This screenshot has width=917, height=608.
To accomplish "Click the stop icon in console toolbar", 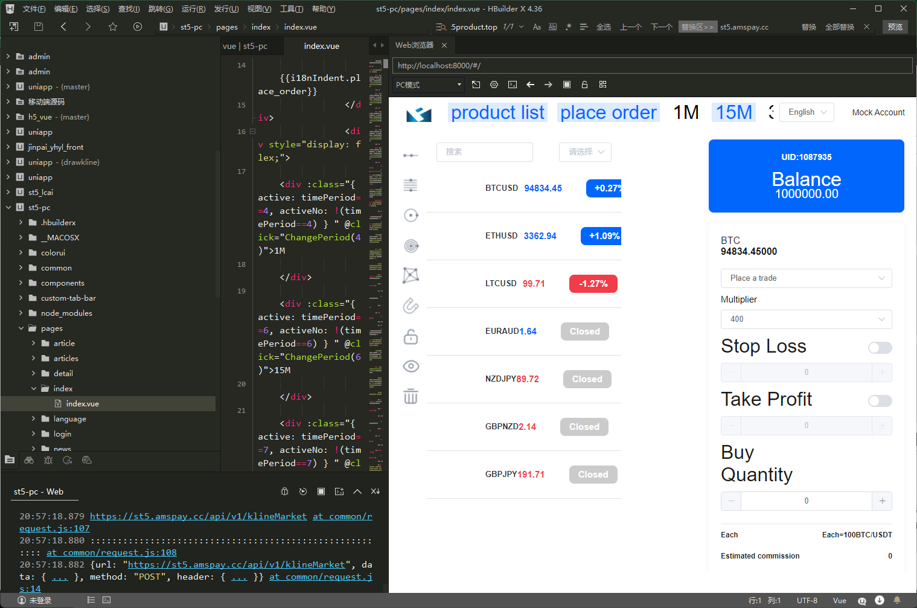I will [x=321, y=491].
